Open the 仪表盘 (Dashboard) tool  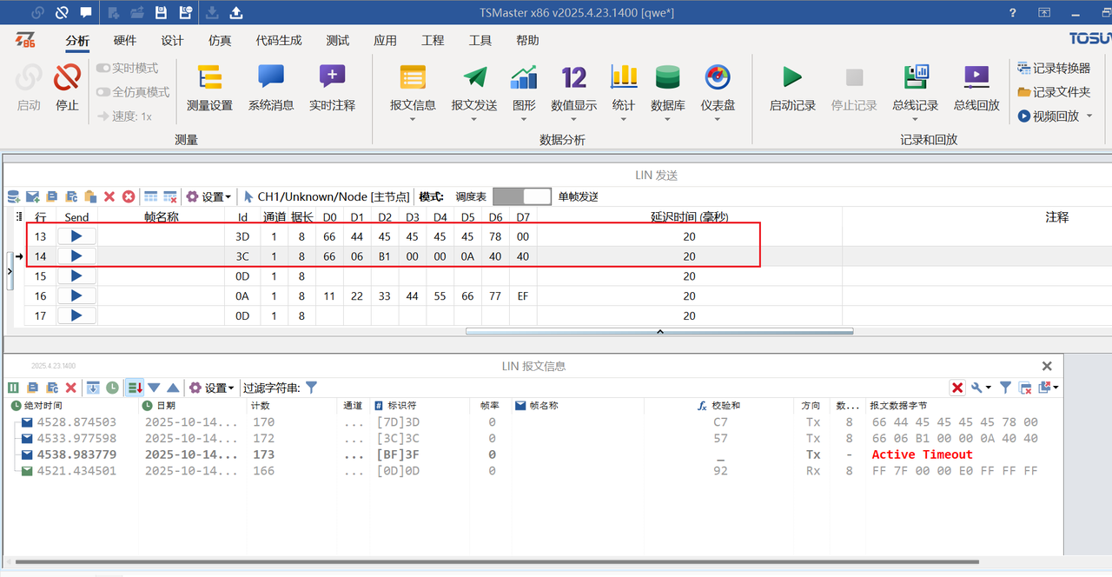tap(716, 87)
